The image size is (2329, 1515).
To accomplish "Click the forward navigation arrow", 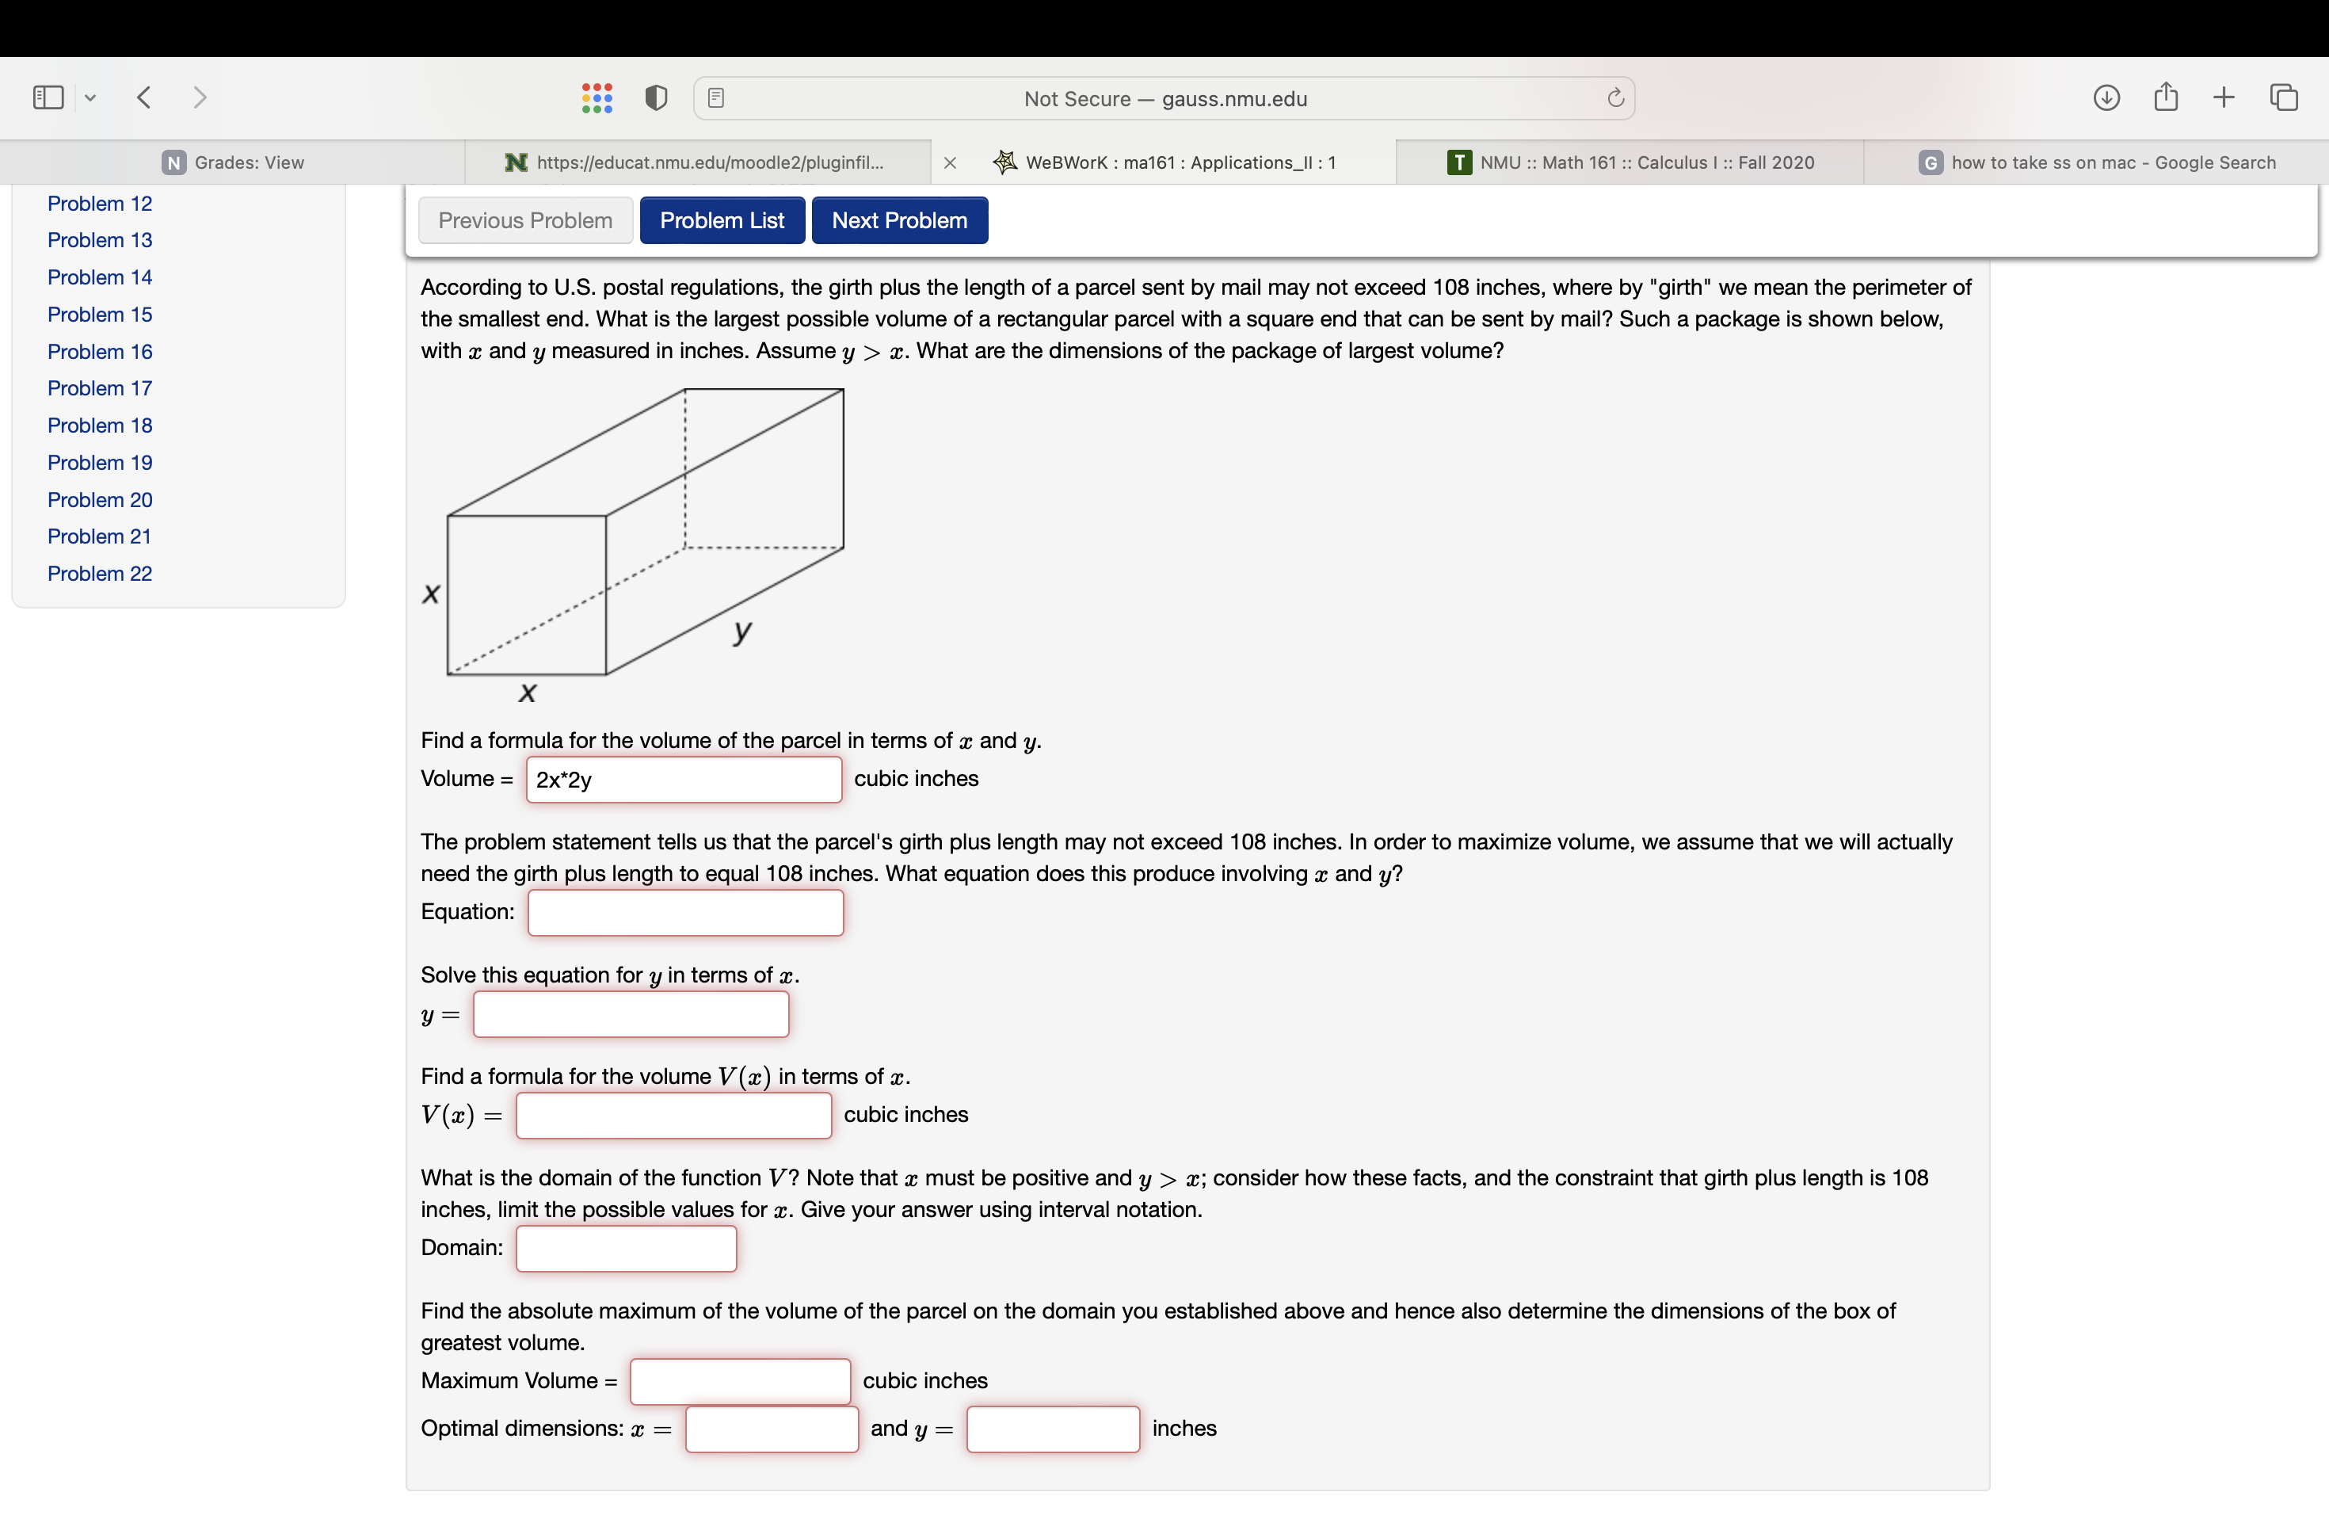I will [x=200, y=97].
